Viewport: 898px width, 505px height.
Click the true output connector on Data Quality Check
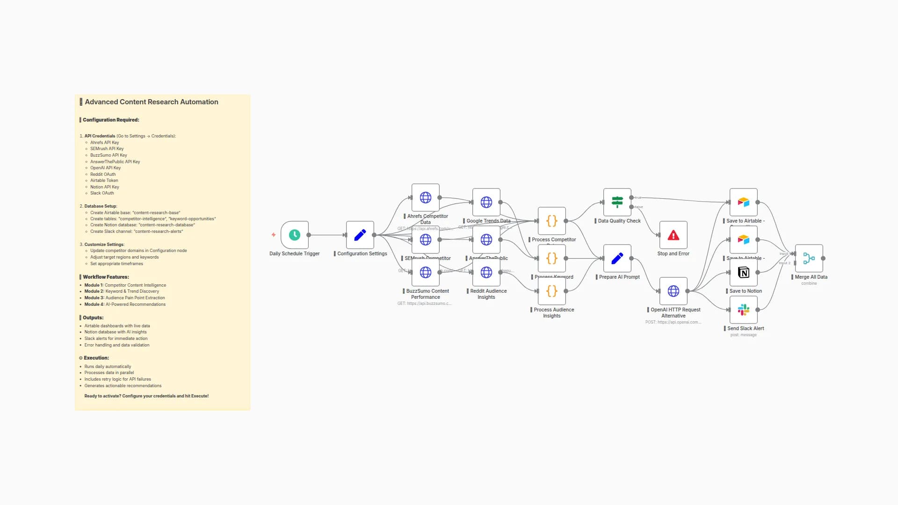click(x=631, y=197)
